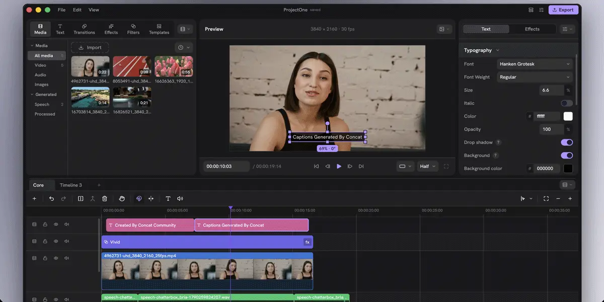Click the add text T tool in timeline toolbar
The height and width of the screenshot is (302, 604).
(x=168, y=199)
